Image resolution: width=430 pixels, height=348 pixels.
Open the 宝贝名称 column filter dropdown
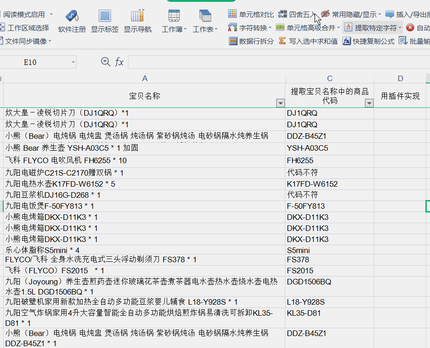coord(280,103)
